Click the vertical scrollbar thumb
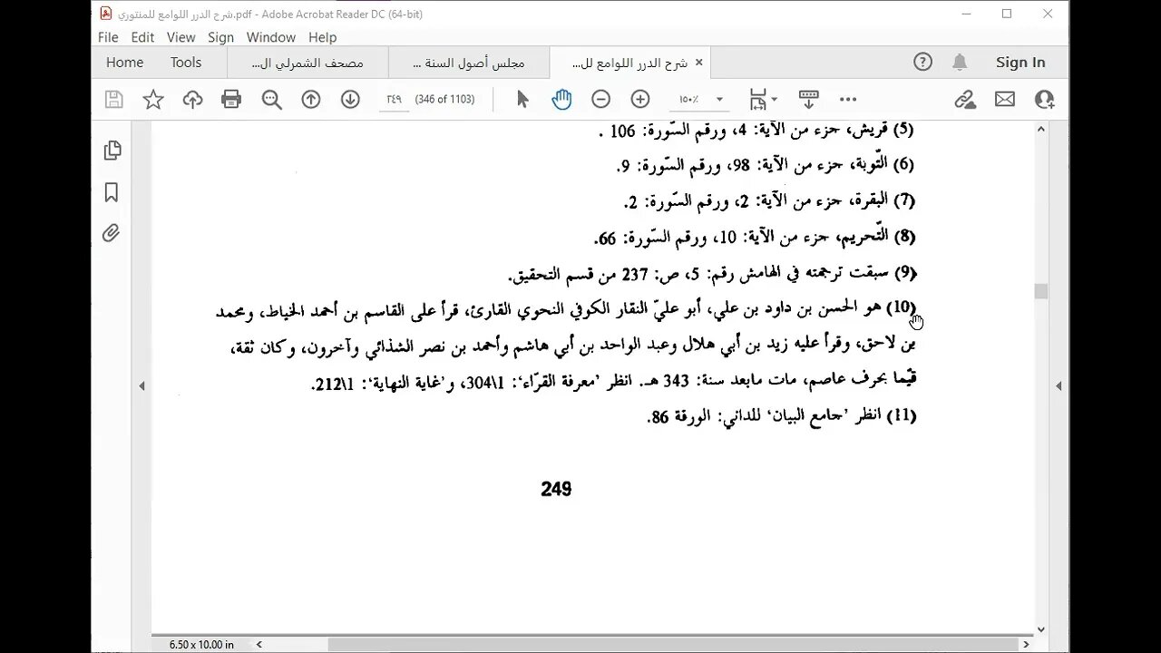The height and width of the screenshot is (653, 1161). [x=1041, y=291]
